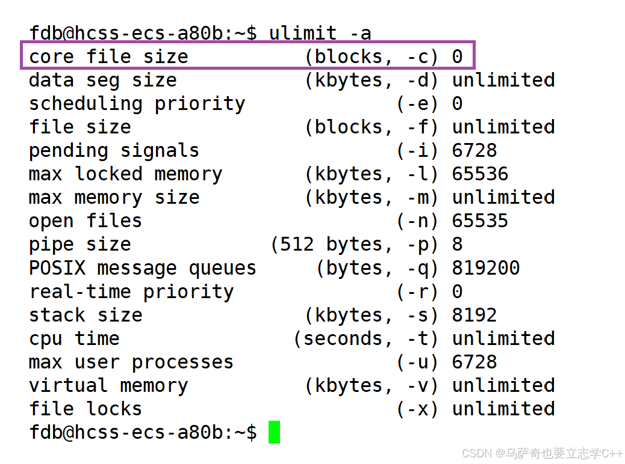Image resolution: width=625 pixels, height=464 pixels.
Task: Click the green cursor at the last prompt
Action: (x=274, y=432)
